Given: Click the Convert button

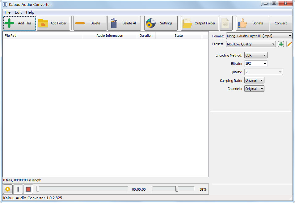Looking at the screenshot, I should [x=280, y=23].
